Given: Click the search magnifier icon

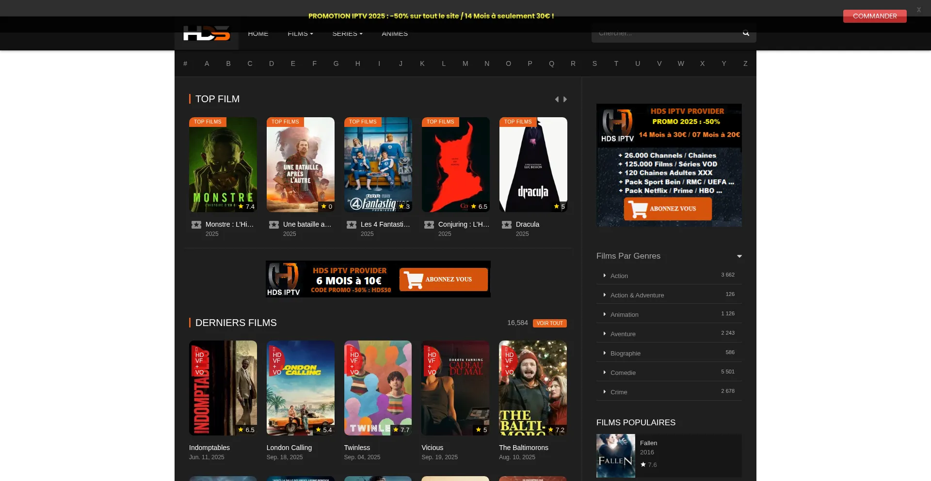Looking at the screenshot, I should tap(746, 33).
